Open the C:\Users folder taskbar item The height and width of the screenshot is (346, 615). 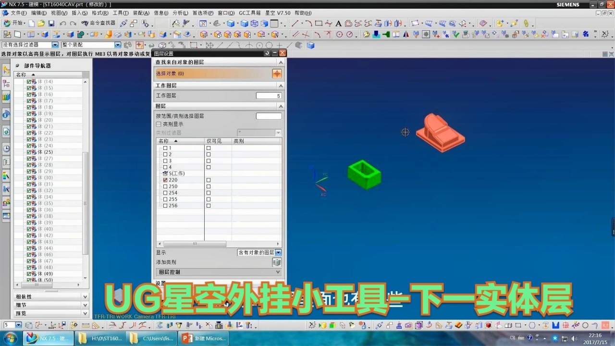[152, 338]
